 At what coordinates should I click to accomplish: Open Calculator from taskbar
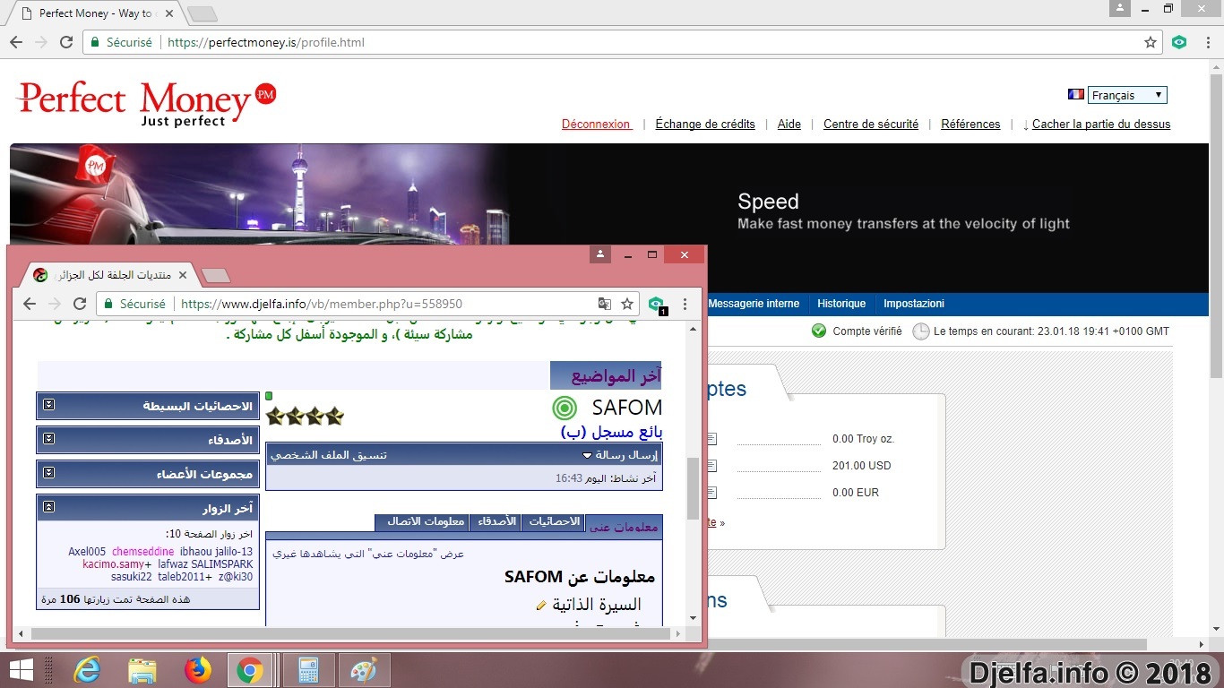(x=309, y=670)
